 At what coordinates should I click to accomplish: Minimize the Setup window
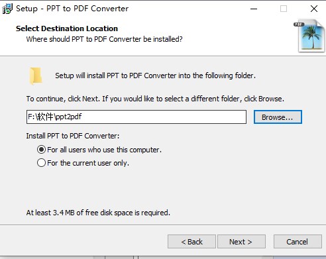254,9
